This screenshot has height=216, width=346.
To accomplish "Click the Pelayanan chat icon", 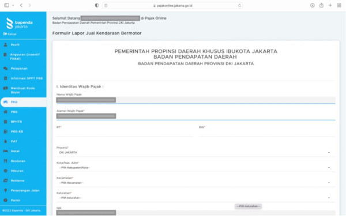I will click(x=6, y=69).
